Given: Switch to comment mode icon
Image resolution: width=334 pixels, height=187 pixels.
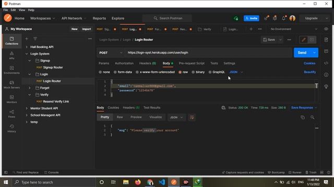Looking at the screenshot, I should (x=312, y=39).
